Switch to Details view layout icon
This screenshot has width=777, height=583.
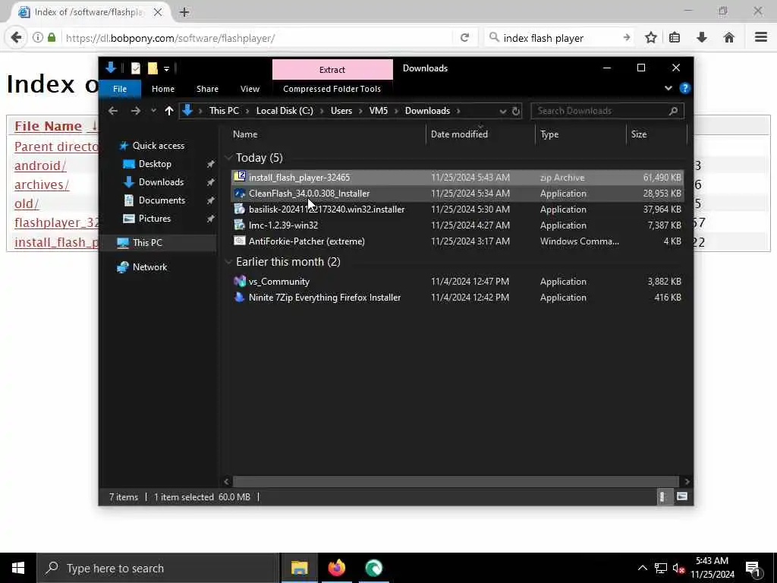663,496
